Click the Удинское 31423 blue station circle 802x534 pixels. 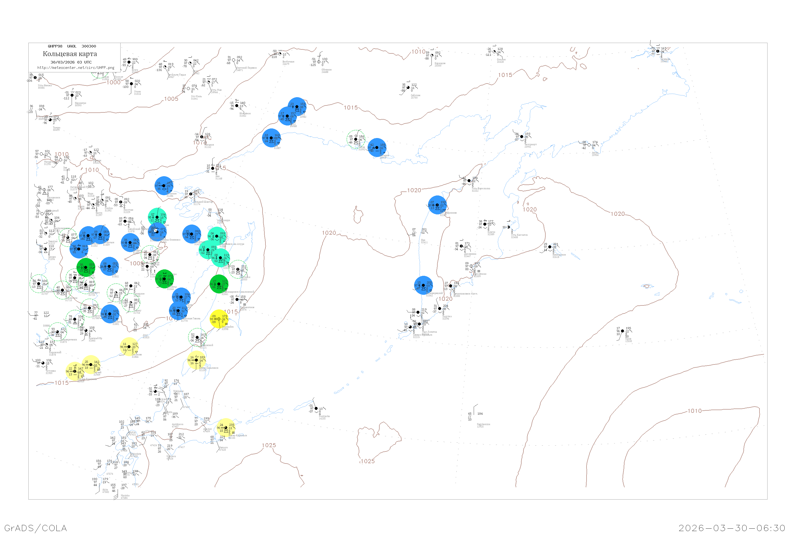tap(192, 234)
